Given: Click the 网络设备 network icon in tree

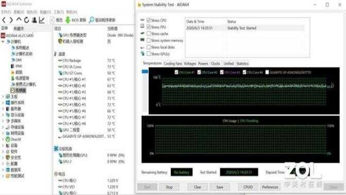Looking at the screenshot, I should coord(8,133).
